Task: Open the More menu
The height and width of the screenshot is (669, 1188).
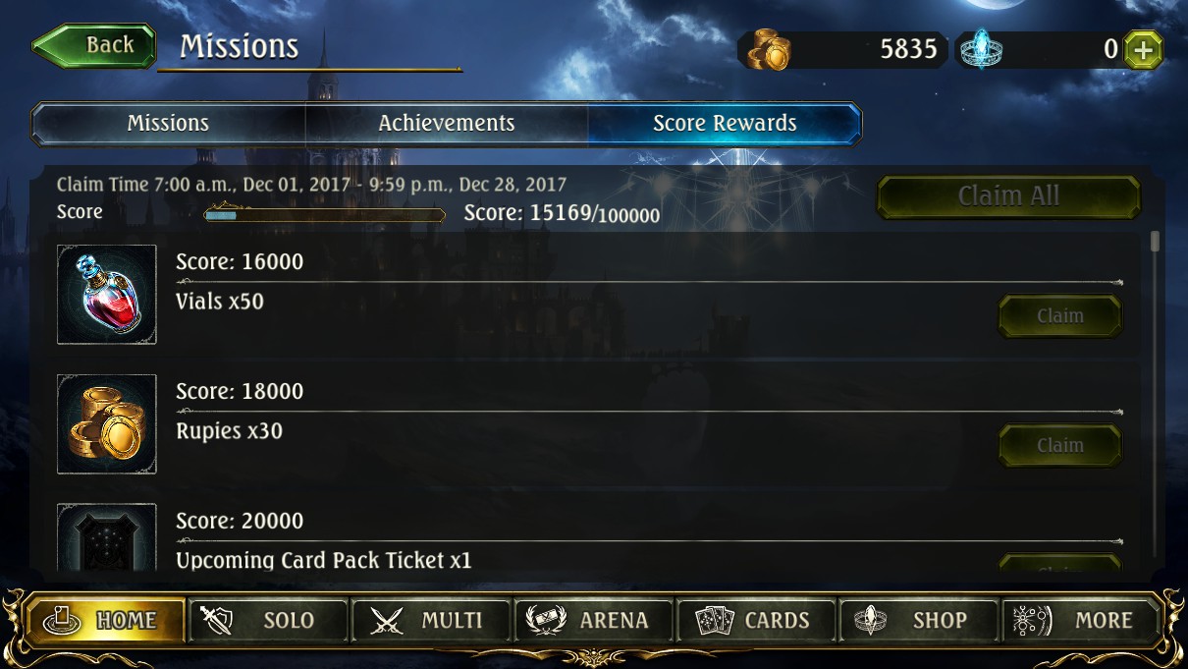Action: point(1081,620)
